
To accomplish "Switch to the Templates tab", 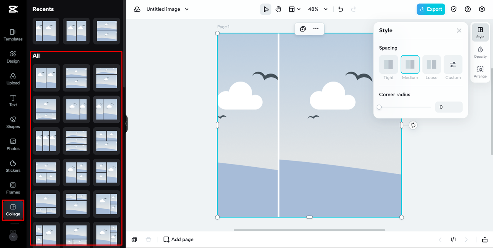I will point(13,35).
